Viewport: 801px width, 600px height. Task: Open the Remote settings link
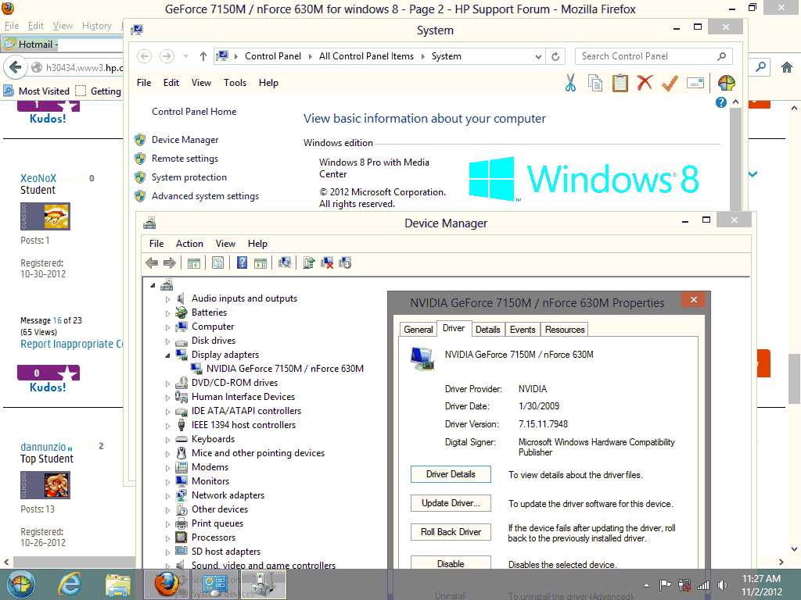(185, 159)
